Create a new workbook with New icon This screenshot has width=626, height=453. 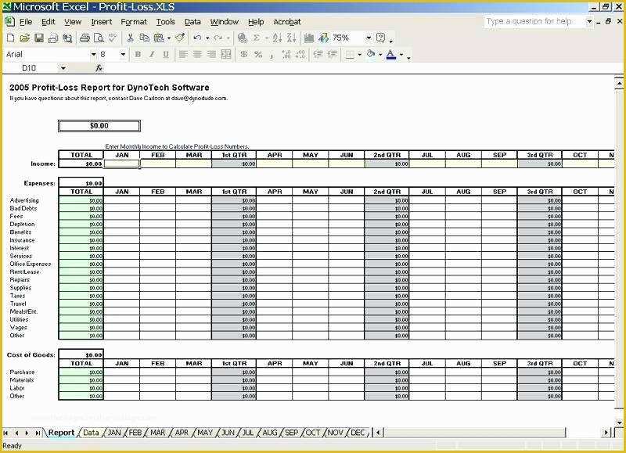[11, 38]
